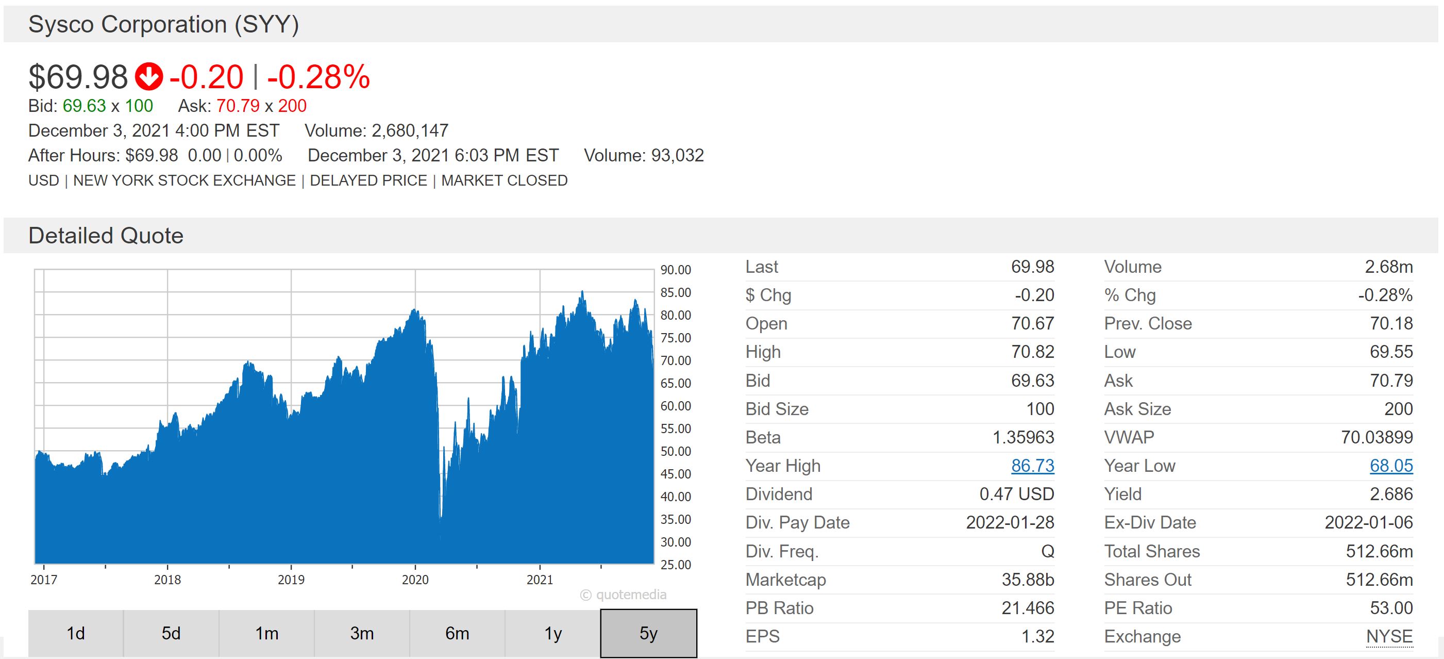Click the Marketcap value 35.88b
Viewport: 1444px width, 659px height.
point(1028,580)
